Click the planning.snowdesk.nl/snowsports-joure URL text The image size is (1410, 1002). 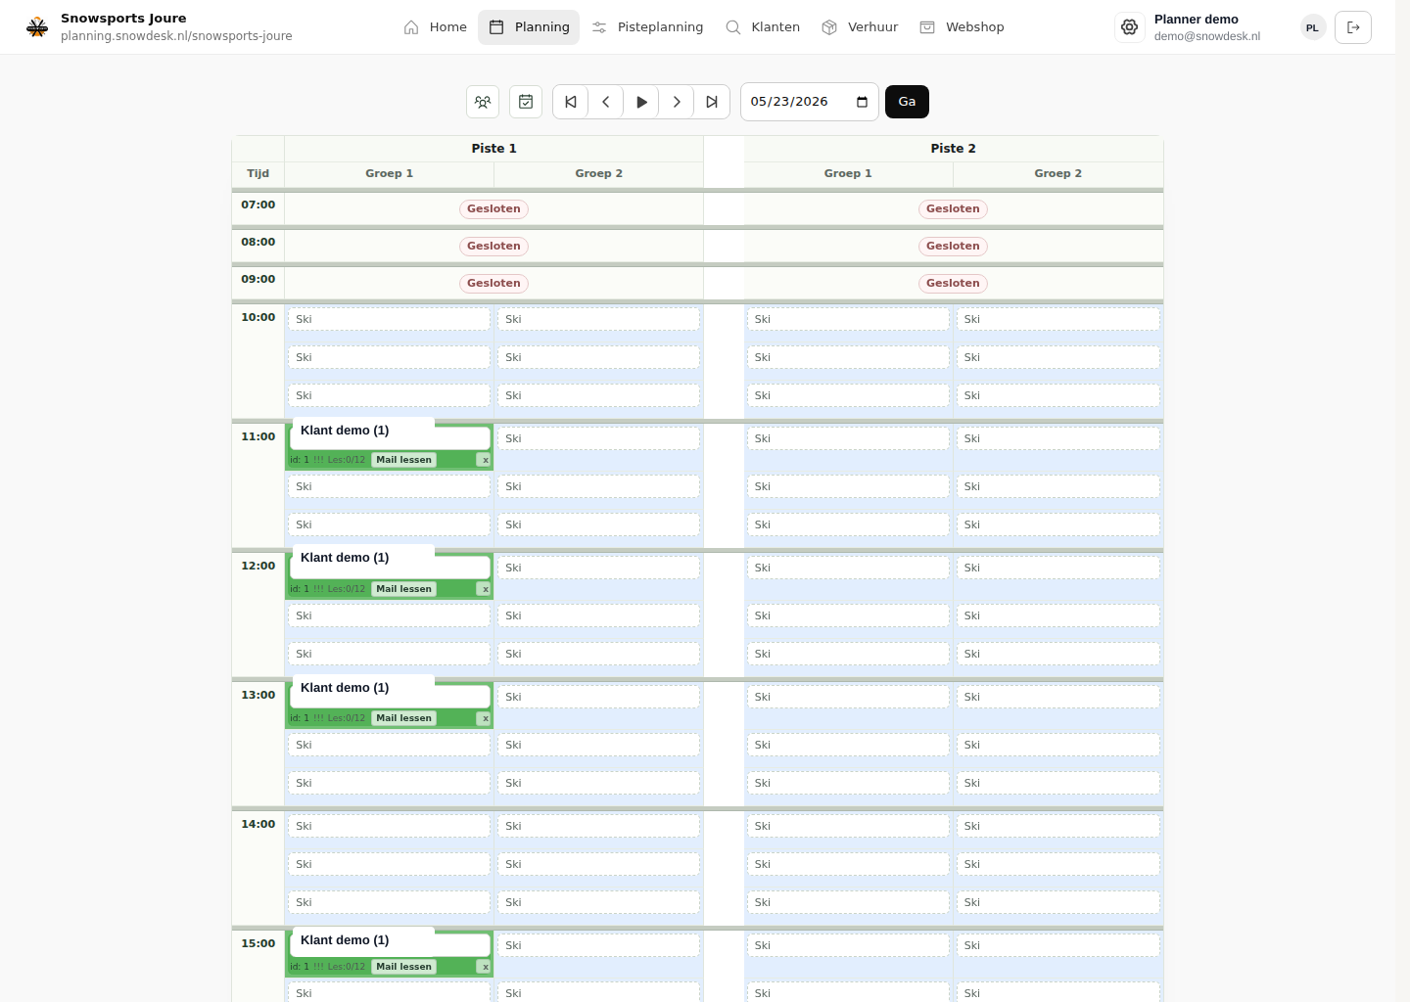point(176,36)
